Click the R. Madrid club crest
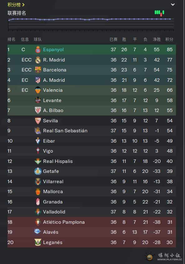185x264 pixels. [x=38, y=60]
